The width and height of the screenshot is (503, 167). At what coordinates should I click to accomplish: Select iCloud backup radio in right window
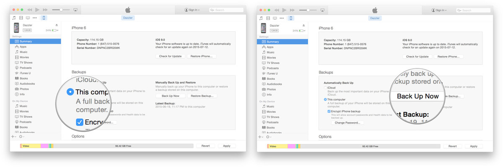[x=325, y=88]
